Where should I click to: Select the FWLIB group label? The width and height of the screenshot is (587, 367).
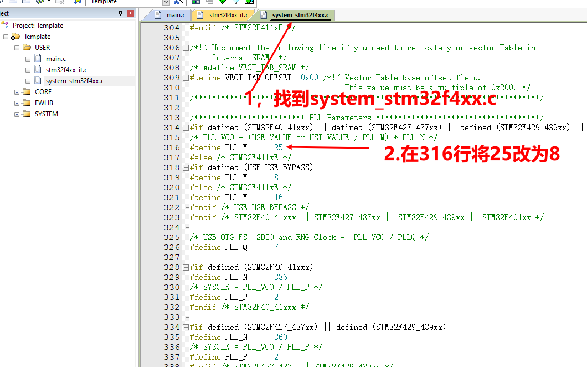44,103
